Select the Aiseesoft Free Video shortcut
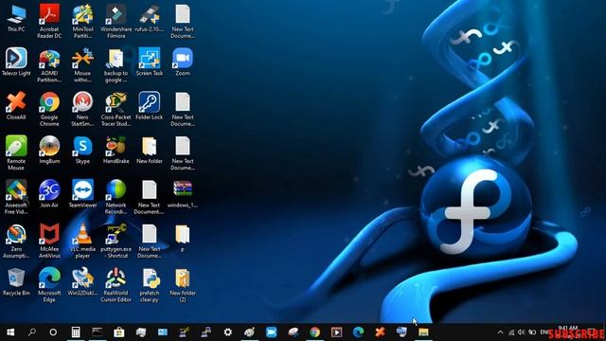This screenshot has height=341, width=606. 16,197
